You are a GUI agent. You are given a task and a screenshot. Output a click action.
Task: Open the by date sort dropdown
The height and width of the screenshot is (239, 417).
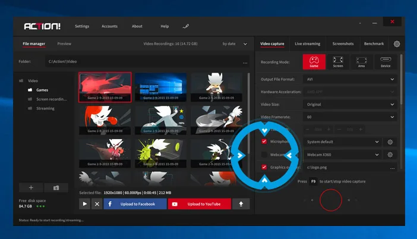[x=235, y=43]
